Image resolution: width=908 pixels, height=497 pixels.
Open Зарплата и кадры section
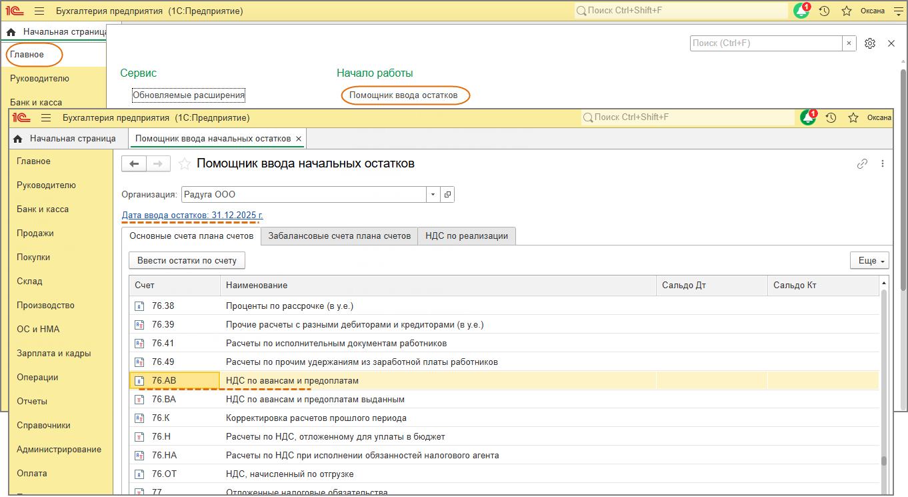click(x=54, y=354)
